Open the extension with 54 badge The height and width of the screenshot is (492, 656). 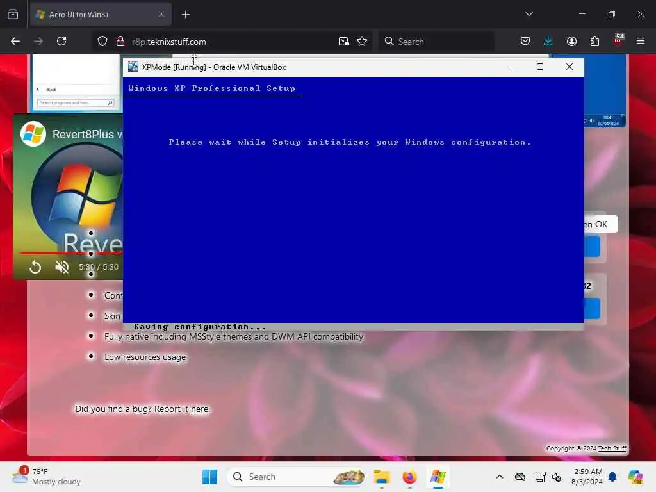coord(618,40)
